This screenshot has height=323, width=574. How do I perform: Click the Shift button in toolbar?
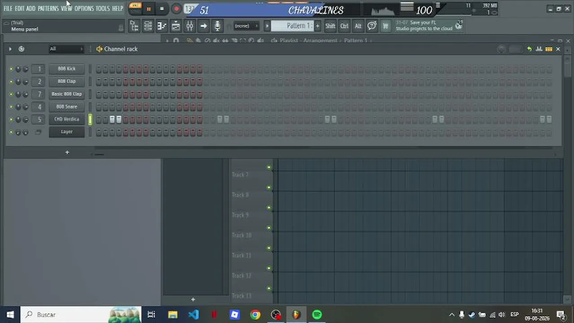[x=330, y=26]
